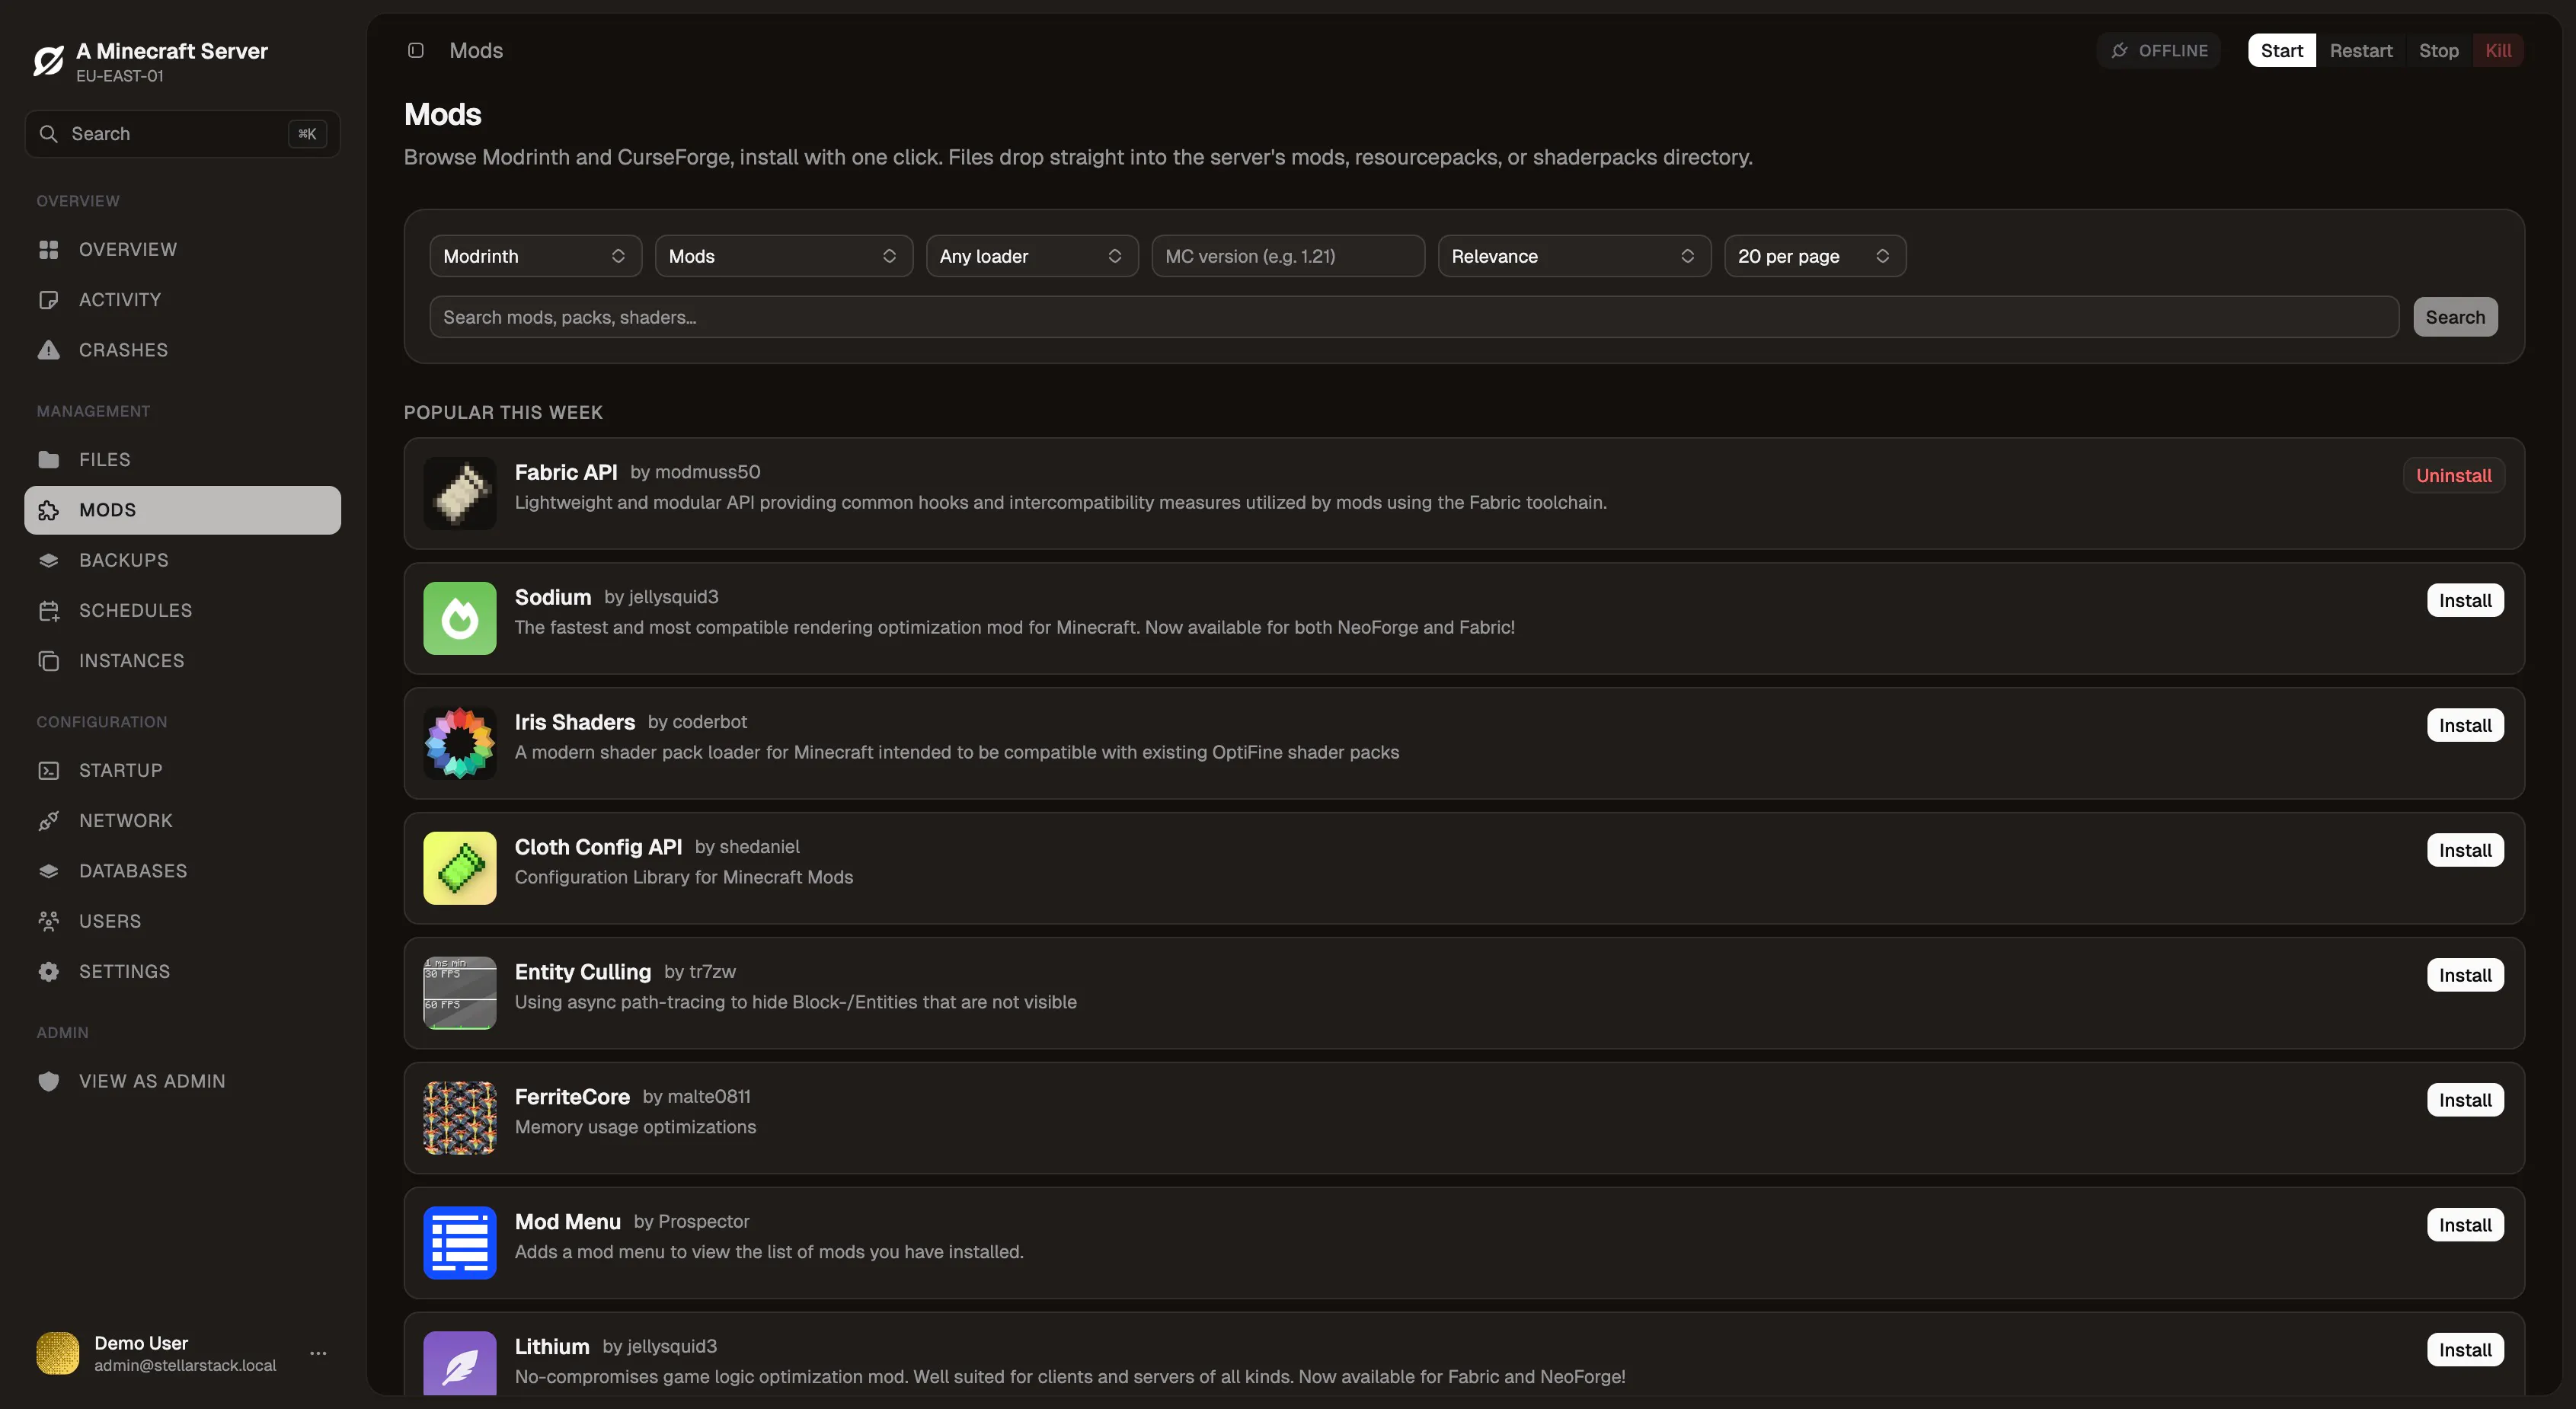Toggle the sidebar panel icon

pos(416,50)
